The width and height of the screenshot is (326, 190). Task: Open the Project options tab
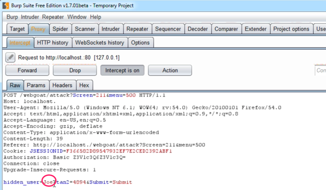click(291, 29)
